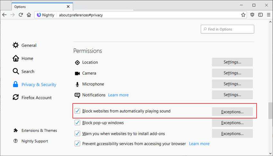Uncheck Block websites from automatically playing sound

(77, 111)
